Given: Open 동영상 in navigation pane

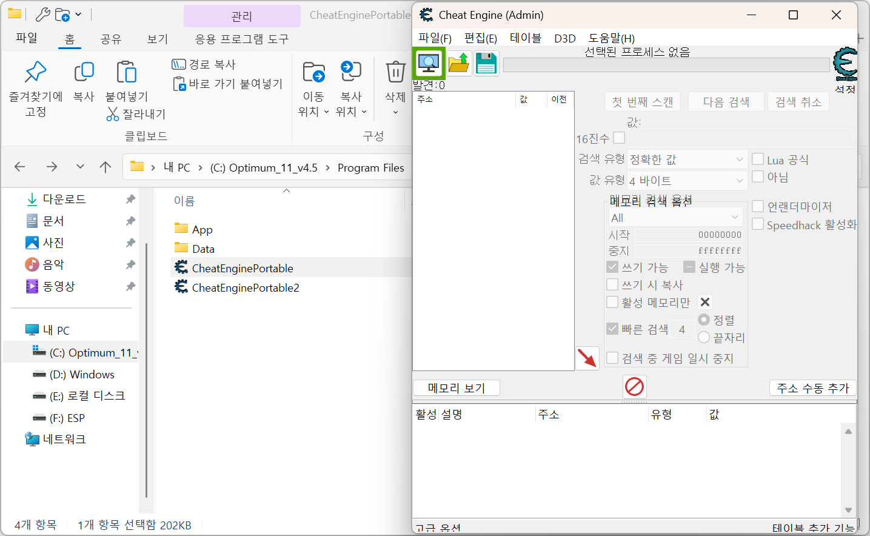Looking at the screenshot, I should [51, 286].
